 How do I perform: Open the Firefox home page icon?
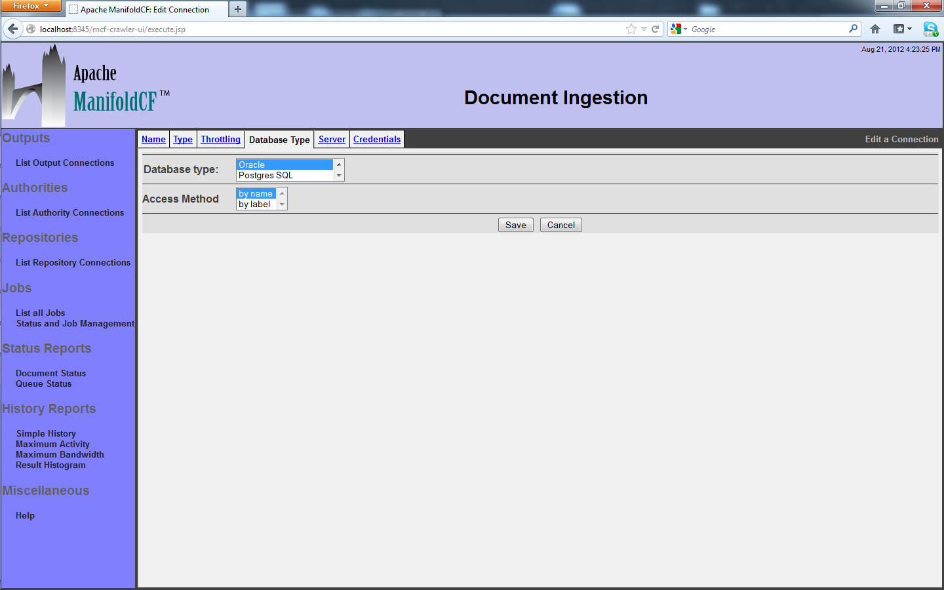[875, 29]
